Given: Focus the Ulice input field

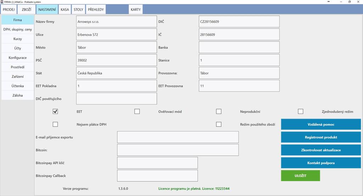Looking at the screenshot, I should (x=116, y=34).
